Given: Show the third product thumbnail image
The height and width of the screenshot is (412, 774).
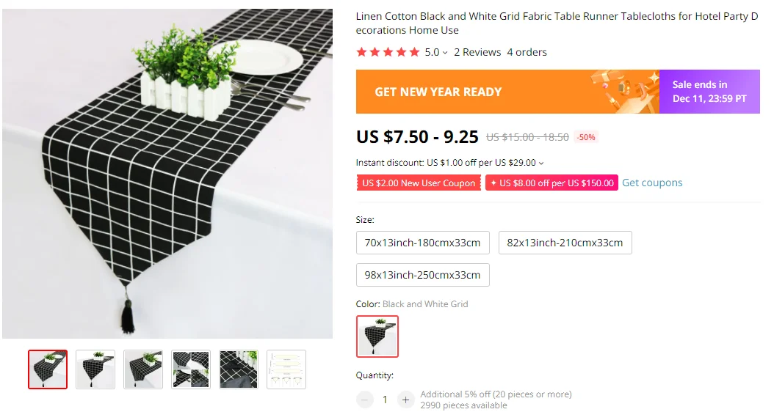Looking at the screenshot, I should (143, 369).
